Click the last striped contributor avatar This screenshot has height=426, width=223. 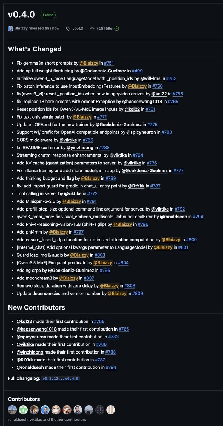click(x=111, y=410)
